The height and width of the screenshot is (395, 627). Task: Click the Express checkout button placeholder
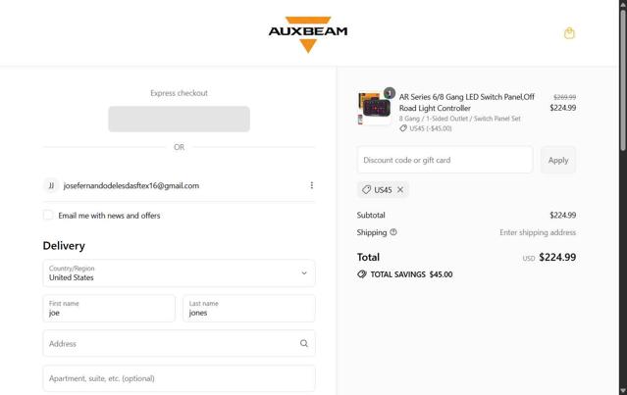click(180, 119)
